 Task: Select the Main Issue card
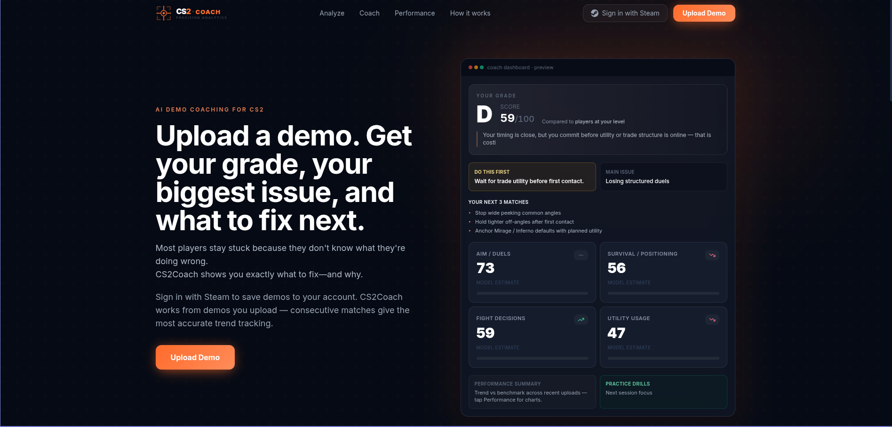[663, 177]
